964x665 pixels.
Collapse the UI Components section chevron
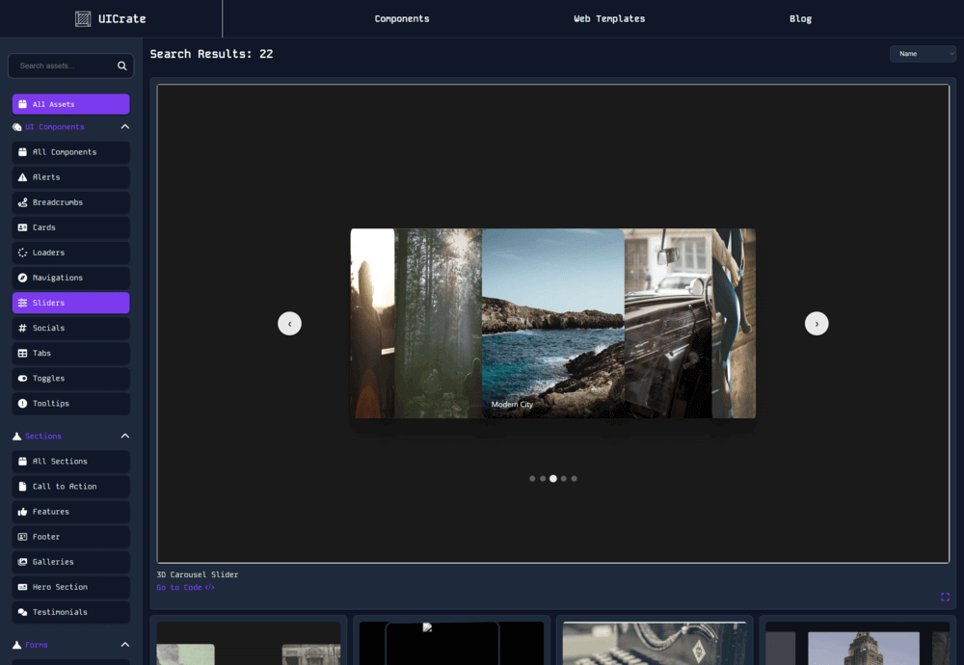tap(124, 126)
